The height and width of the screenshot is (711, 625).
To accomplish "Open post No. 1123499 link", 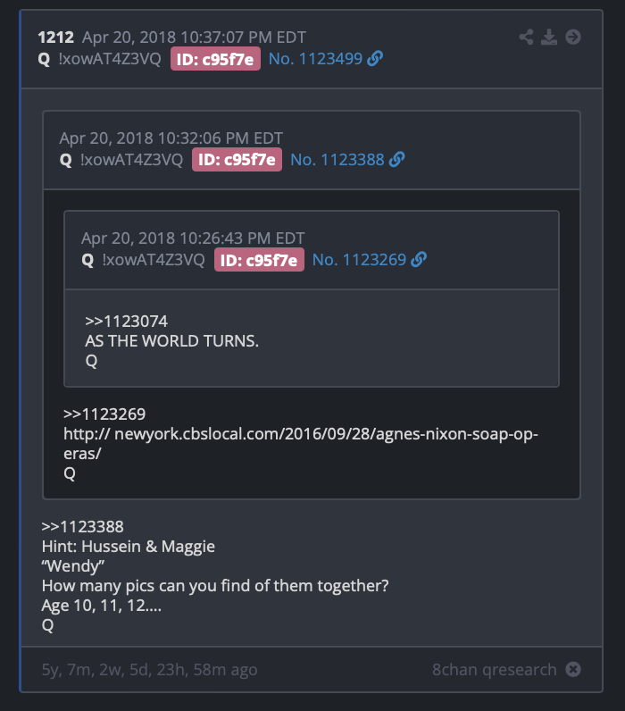I will [x=315, y=58].
